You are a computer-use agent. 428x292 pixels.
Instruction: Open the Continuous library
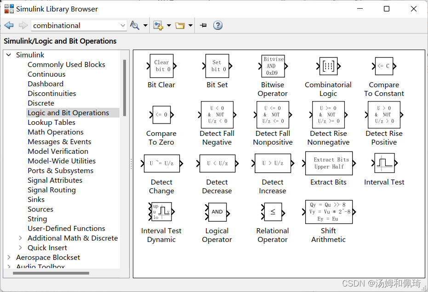[46, 74]
